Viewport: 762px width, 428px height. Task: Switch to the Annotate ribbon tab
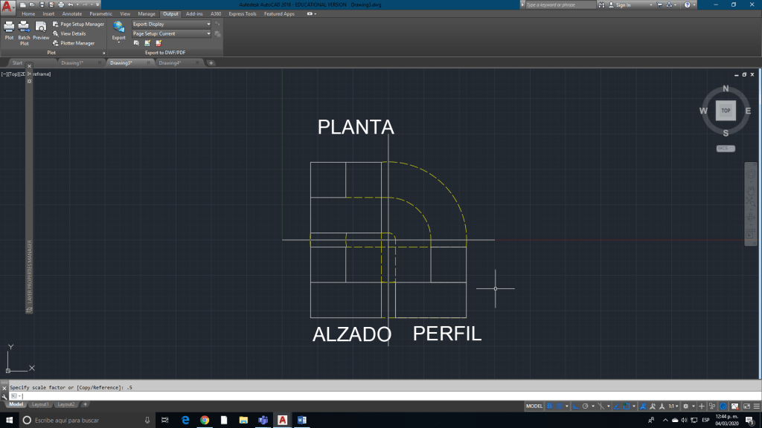click(x=72, y=14)
